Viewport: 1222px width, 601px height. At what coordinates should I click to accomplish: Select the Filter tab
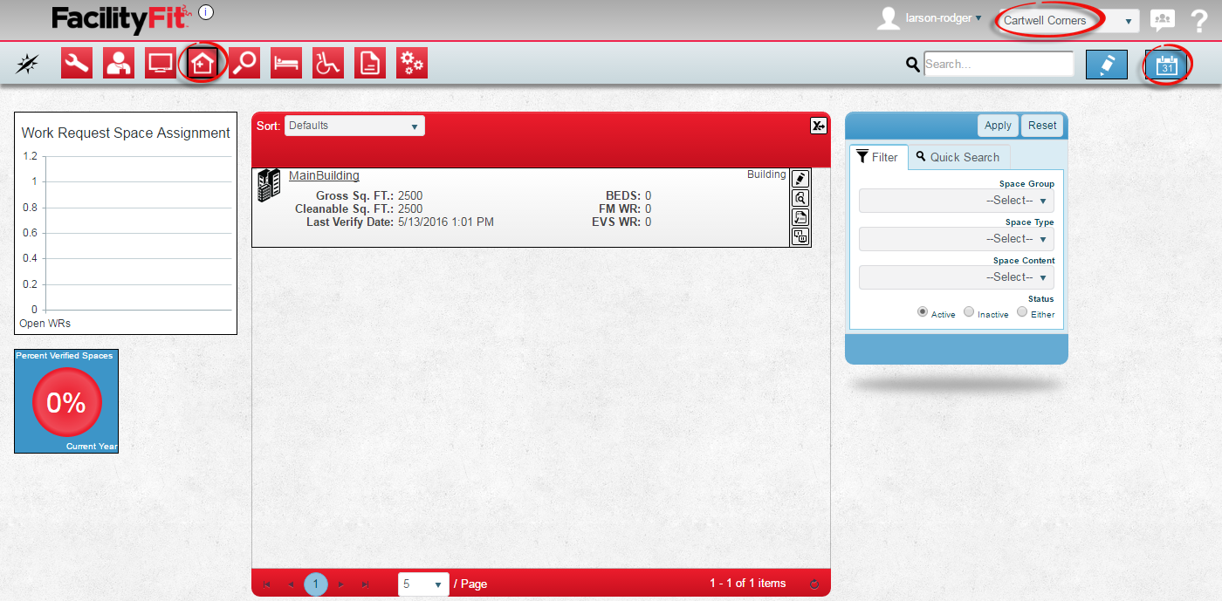(x=878, y=157)
